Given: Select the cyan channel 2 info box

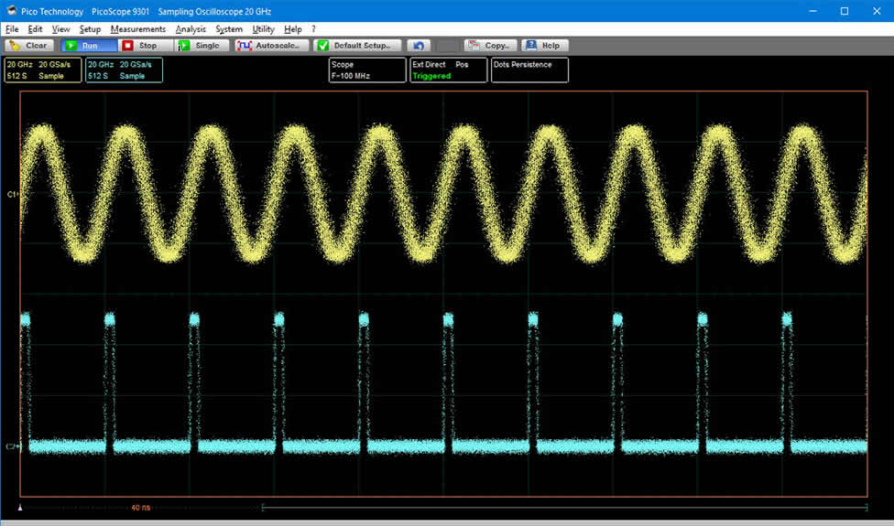Looking at the screenshot, I should [x=125, y=70].
